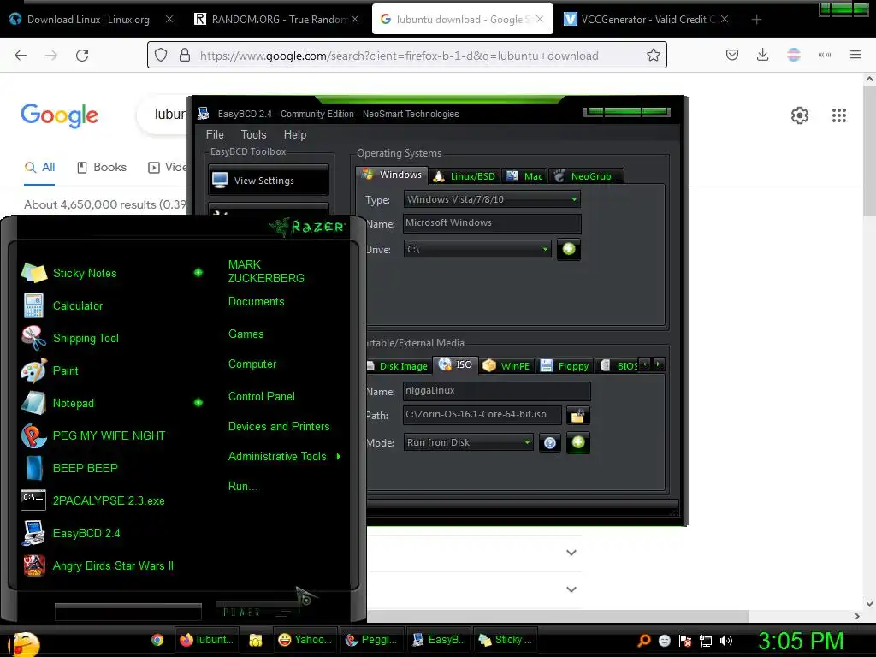Select the Windows operating system tab
This screenshot has width=876, height=657.
392,175
